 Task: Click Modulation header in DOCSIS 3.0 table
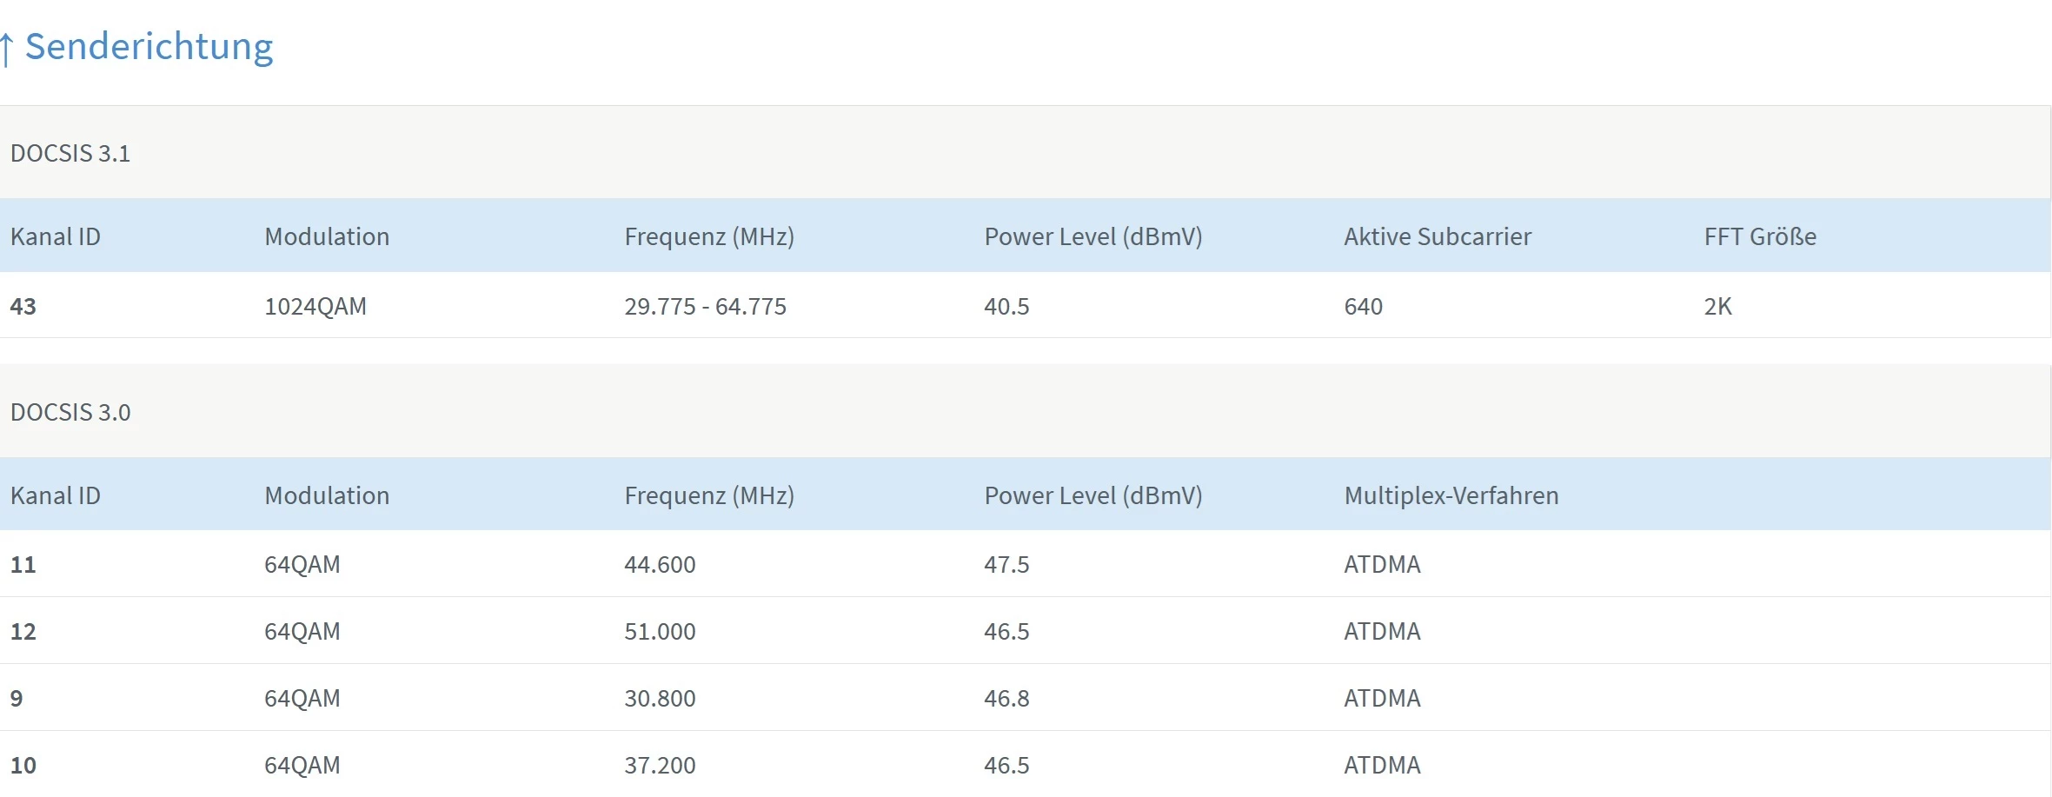[327, 496]
